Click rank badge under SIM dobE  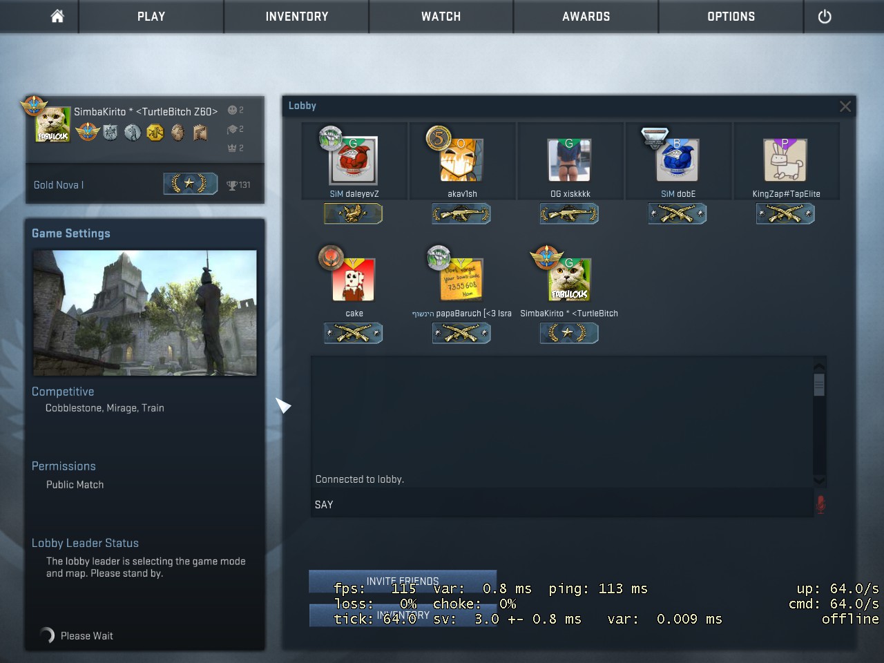click(677, 213)
